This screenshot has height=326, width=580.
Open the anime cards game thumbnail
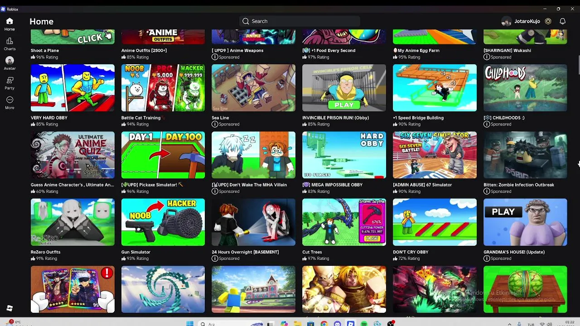pyautogui.click(x=72, y=289)
